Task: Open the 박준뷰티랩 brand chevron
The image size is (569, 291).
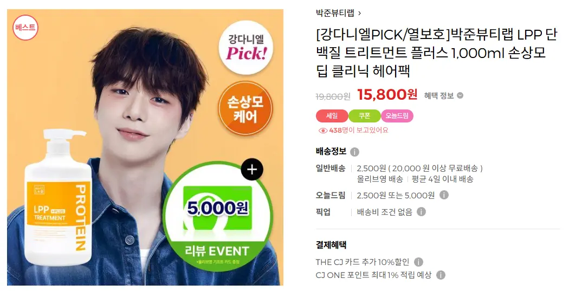Action: click(359, 14)
